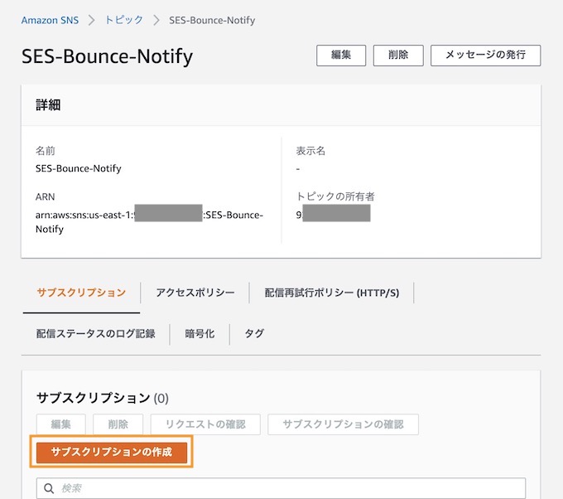Click the SES-Bounce-Notify page heading

click(107, 56)
